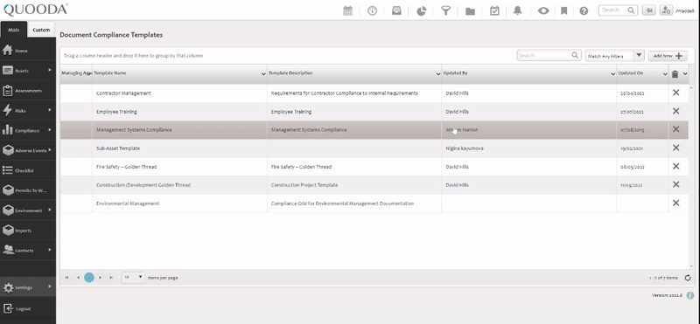
Task: Open Updated By column dropdown arrow
Action: (613, 74)
